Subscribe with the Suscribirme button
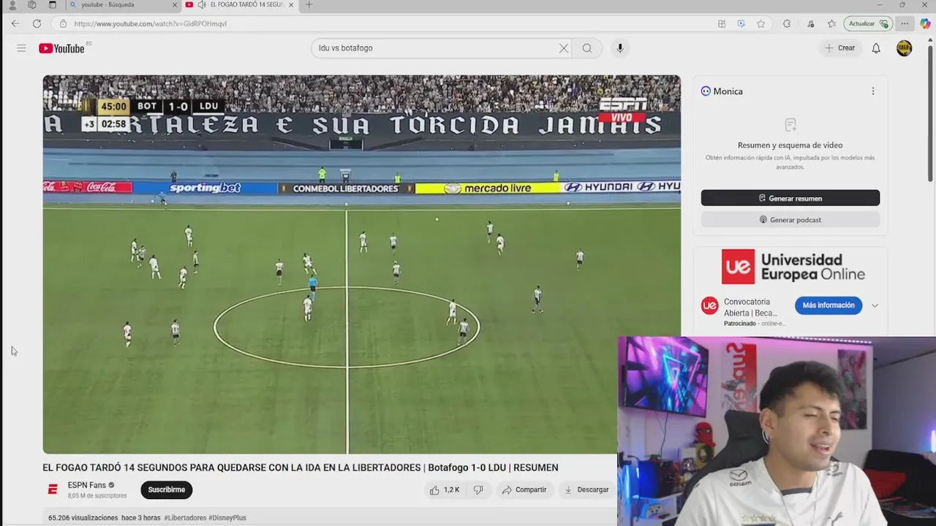The image size is (936, 526). click(x=166, y=489)
